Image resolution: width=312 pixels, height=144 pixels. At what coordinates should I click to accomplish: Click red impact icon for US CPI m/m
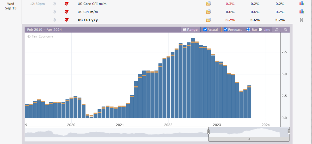(66, 12)
